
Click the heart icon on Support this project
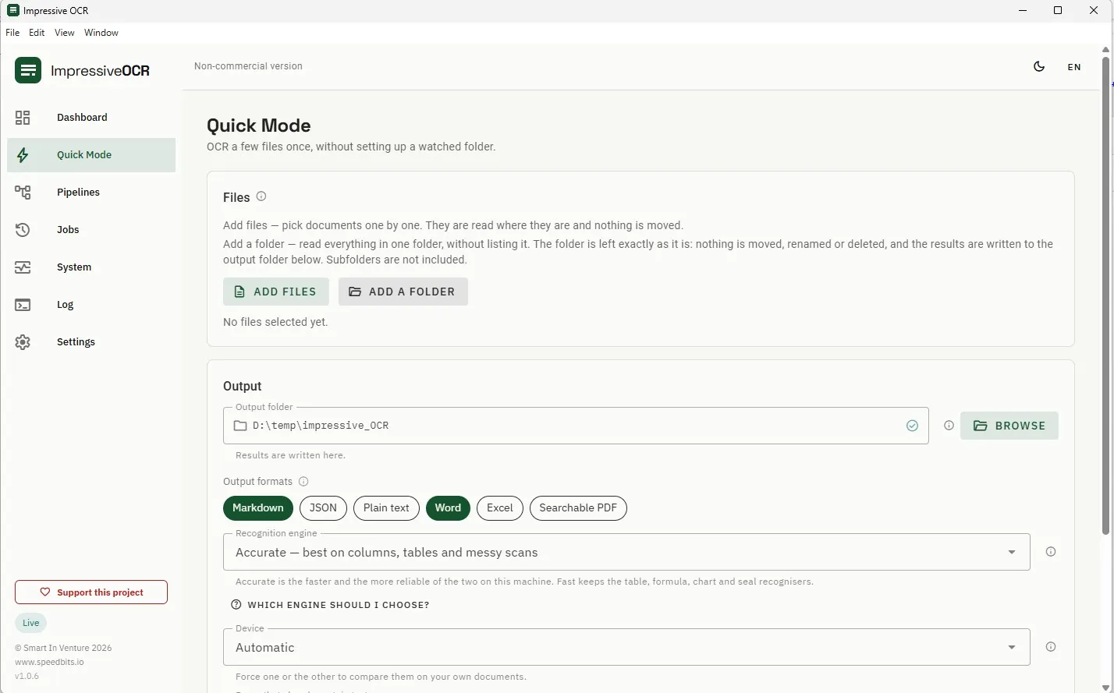45,592
